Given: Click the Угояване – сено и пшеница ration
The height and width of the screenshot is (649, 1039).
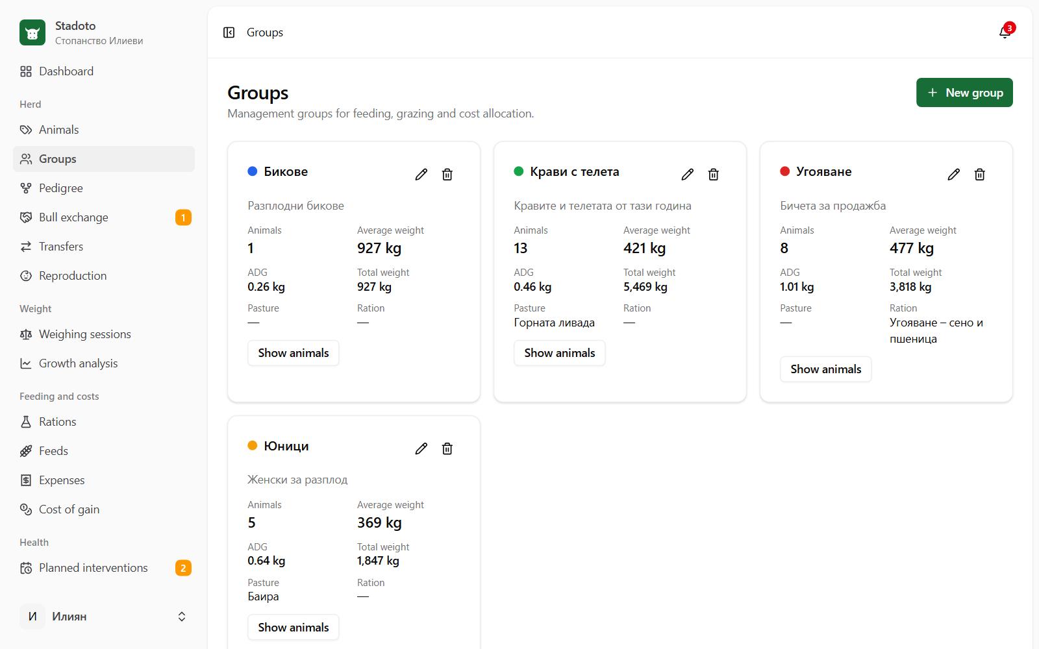Looking at the screenshot, I should click(936, 330).
